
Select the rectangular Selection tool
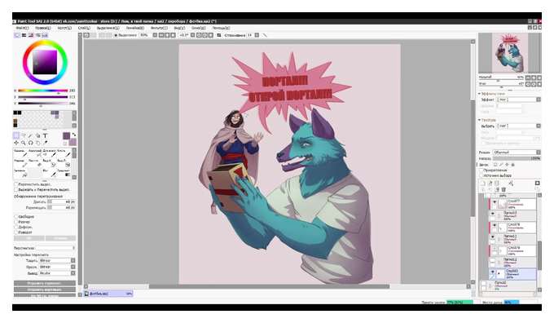pyautogui.click(x=16, y=136)
